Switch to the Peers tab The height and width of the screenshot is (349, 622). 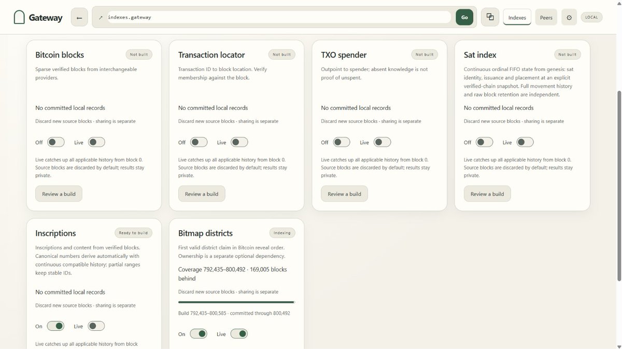(x=546, y=17)
